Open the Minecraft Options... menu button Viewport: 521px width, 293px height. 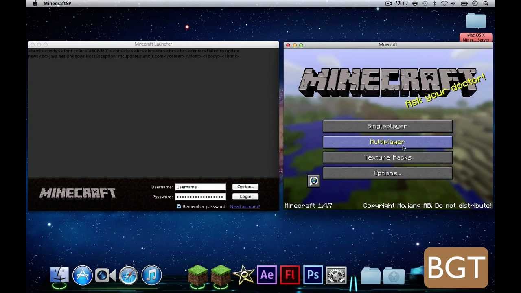[x=387, y=173]
